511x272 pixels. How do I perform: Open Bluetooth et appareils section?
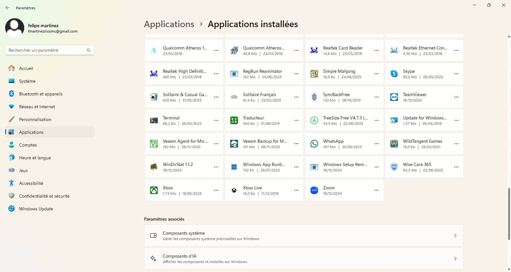point(50,94)
